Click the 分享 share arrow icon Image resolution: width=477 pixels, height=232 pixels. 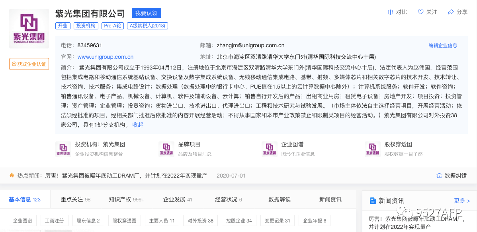point(451,12)
